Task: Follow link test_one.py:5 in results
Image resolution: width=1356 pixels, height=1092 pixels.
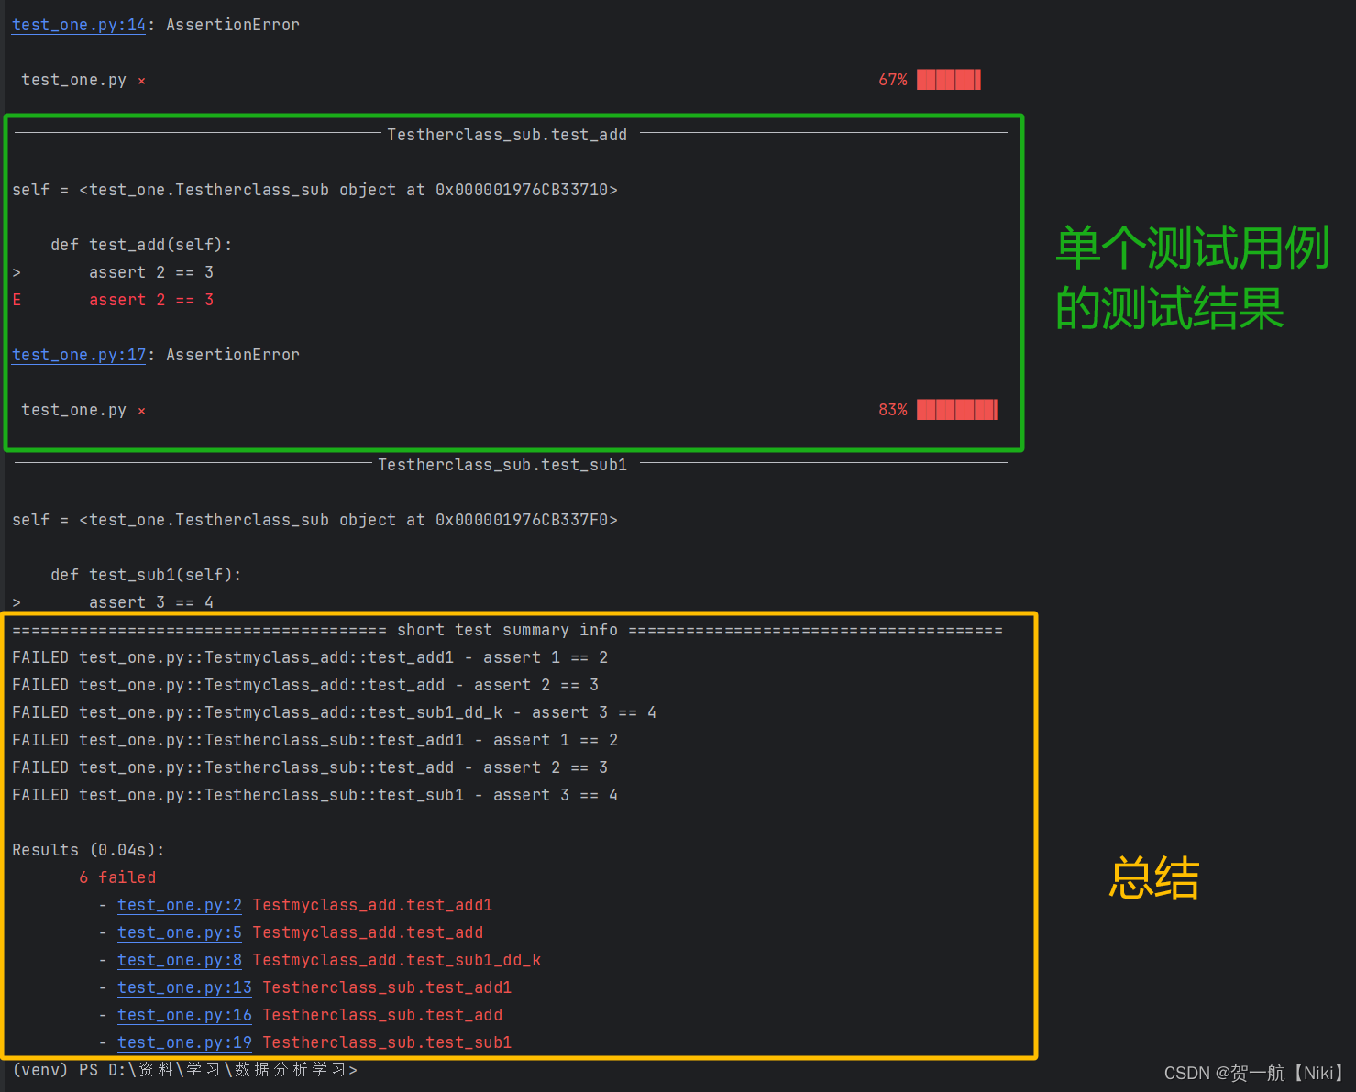Action: pyautogui.click(x=180, y=932)
